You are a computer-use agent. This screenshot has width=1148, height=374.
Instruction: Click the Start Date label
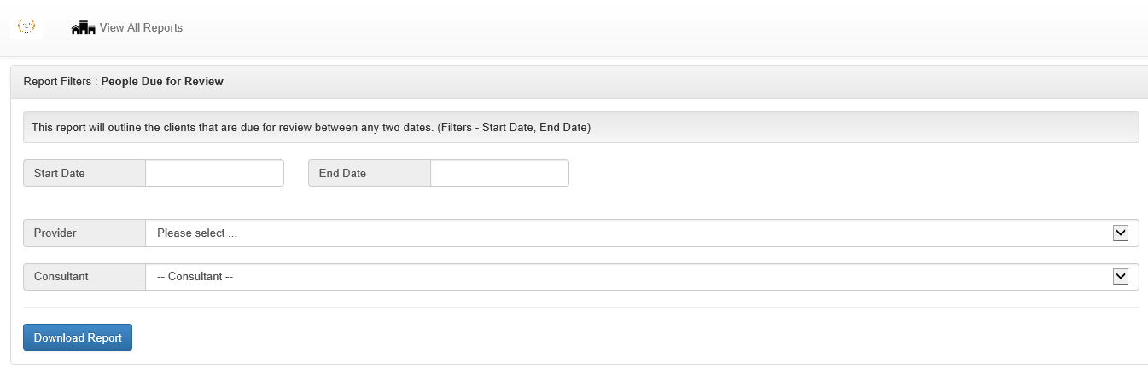click(60, 173)
